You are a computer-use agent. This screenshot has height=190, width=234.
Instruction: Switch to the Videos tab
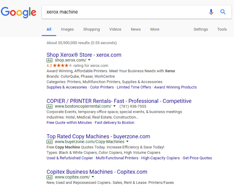(115, 29)
